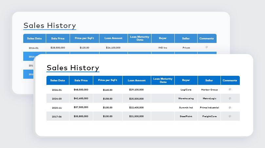265x148 pixels.
Task: Click Loan Amount header in the back window
Action: pyautogui.click(x=114, y=38)
